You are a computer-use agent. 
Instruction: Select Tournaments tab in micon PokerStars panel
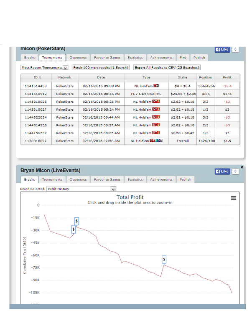52,57
